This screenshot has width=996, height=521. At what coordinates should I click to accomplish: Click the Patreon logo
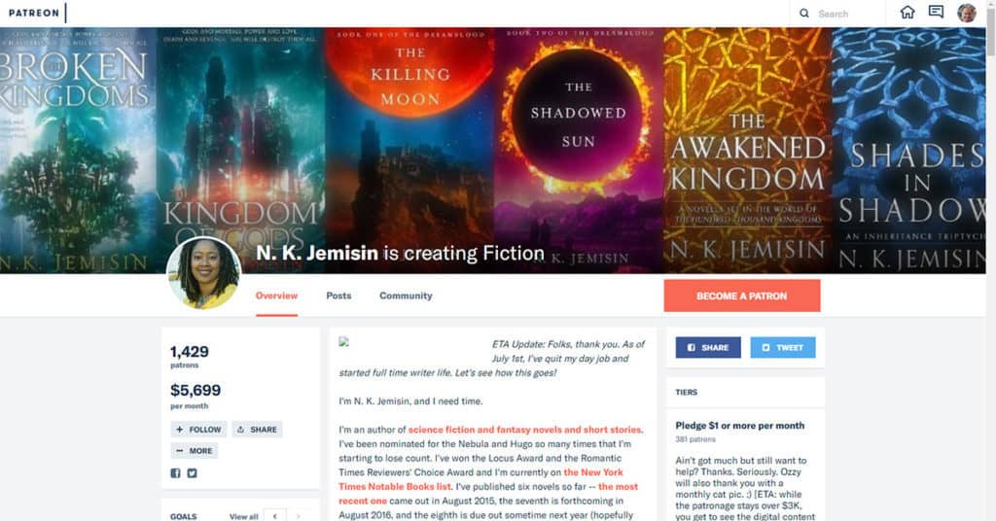point(34,13)
